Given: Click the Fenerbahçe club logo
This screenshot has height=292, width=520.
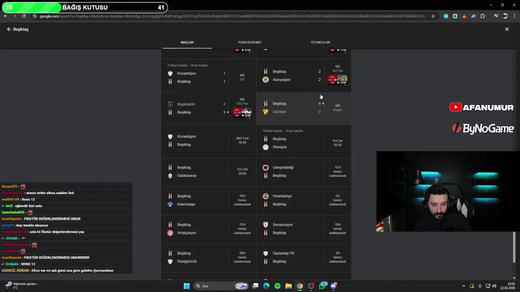Looking at the screenshot, I should [x=266, y=196].
